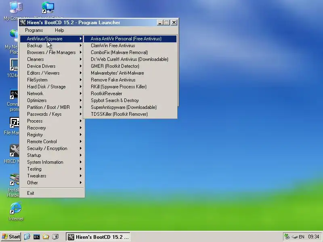Select the Command prompt desktop icon

[13, 100]
